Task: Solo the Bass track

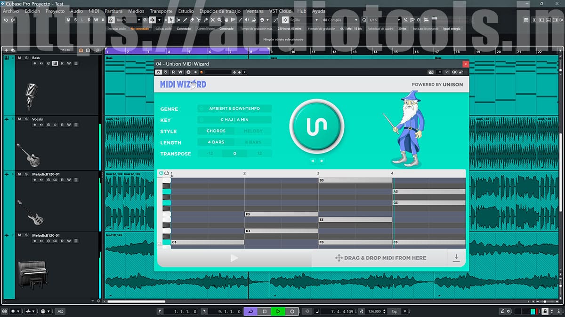Action: coord(26,58)
